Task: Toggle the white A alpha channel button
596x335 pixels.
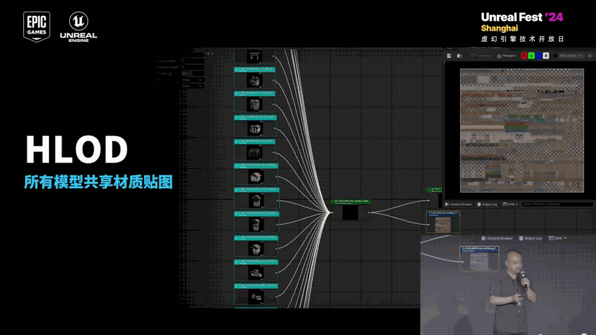Action: click(x=546, y=56)
